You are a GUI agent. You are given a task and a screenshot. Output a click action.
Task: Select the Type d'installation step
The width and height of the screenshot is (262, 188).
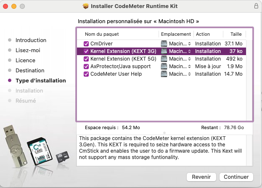(x=41, y=81)
